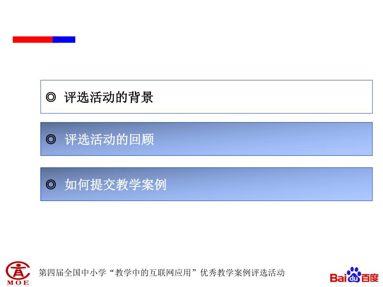383x287 pixels.
Task: Select the blue segment of the title bar
Action: pos(64,40)
